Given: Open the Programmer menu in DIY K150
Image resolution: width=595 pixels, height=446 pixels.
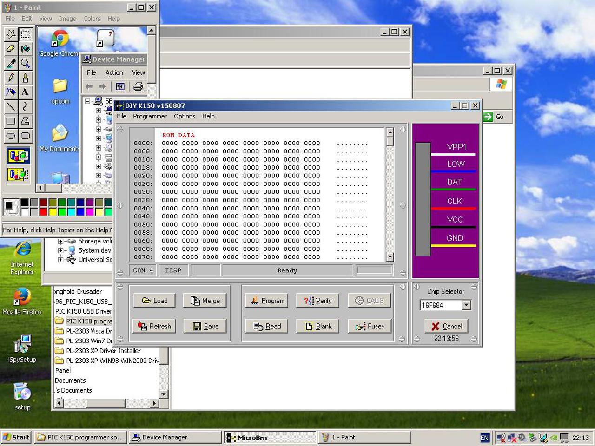Looking at the screenshot, I should click(150, 116).
